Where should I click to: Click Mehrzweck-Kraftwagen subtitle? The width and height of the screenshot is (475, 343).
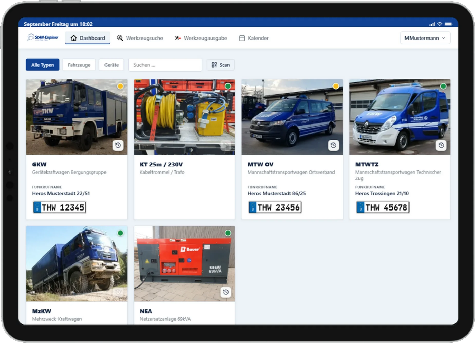[57, 319]
